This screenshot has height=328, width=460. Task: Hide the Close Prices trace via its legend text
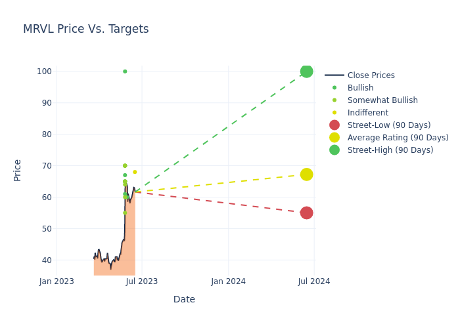click(371, 75)
